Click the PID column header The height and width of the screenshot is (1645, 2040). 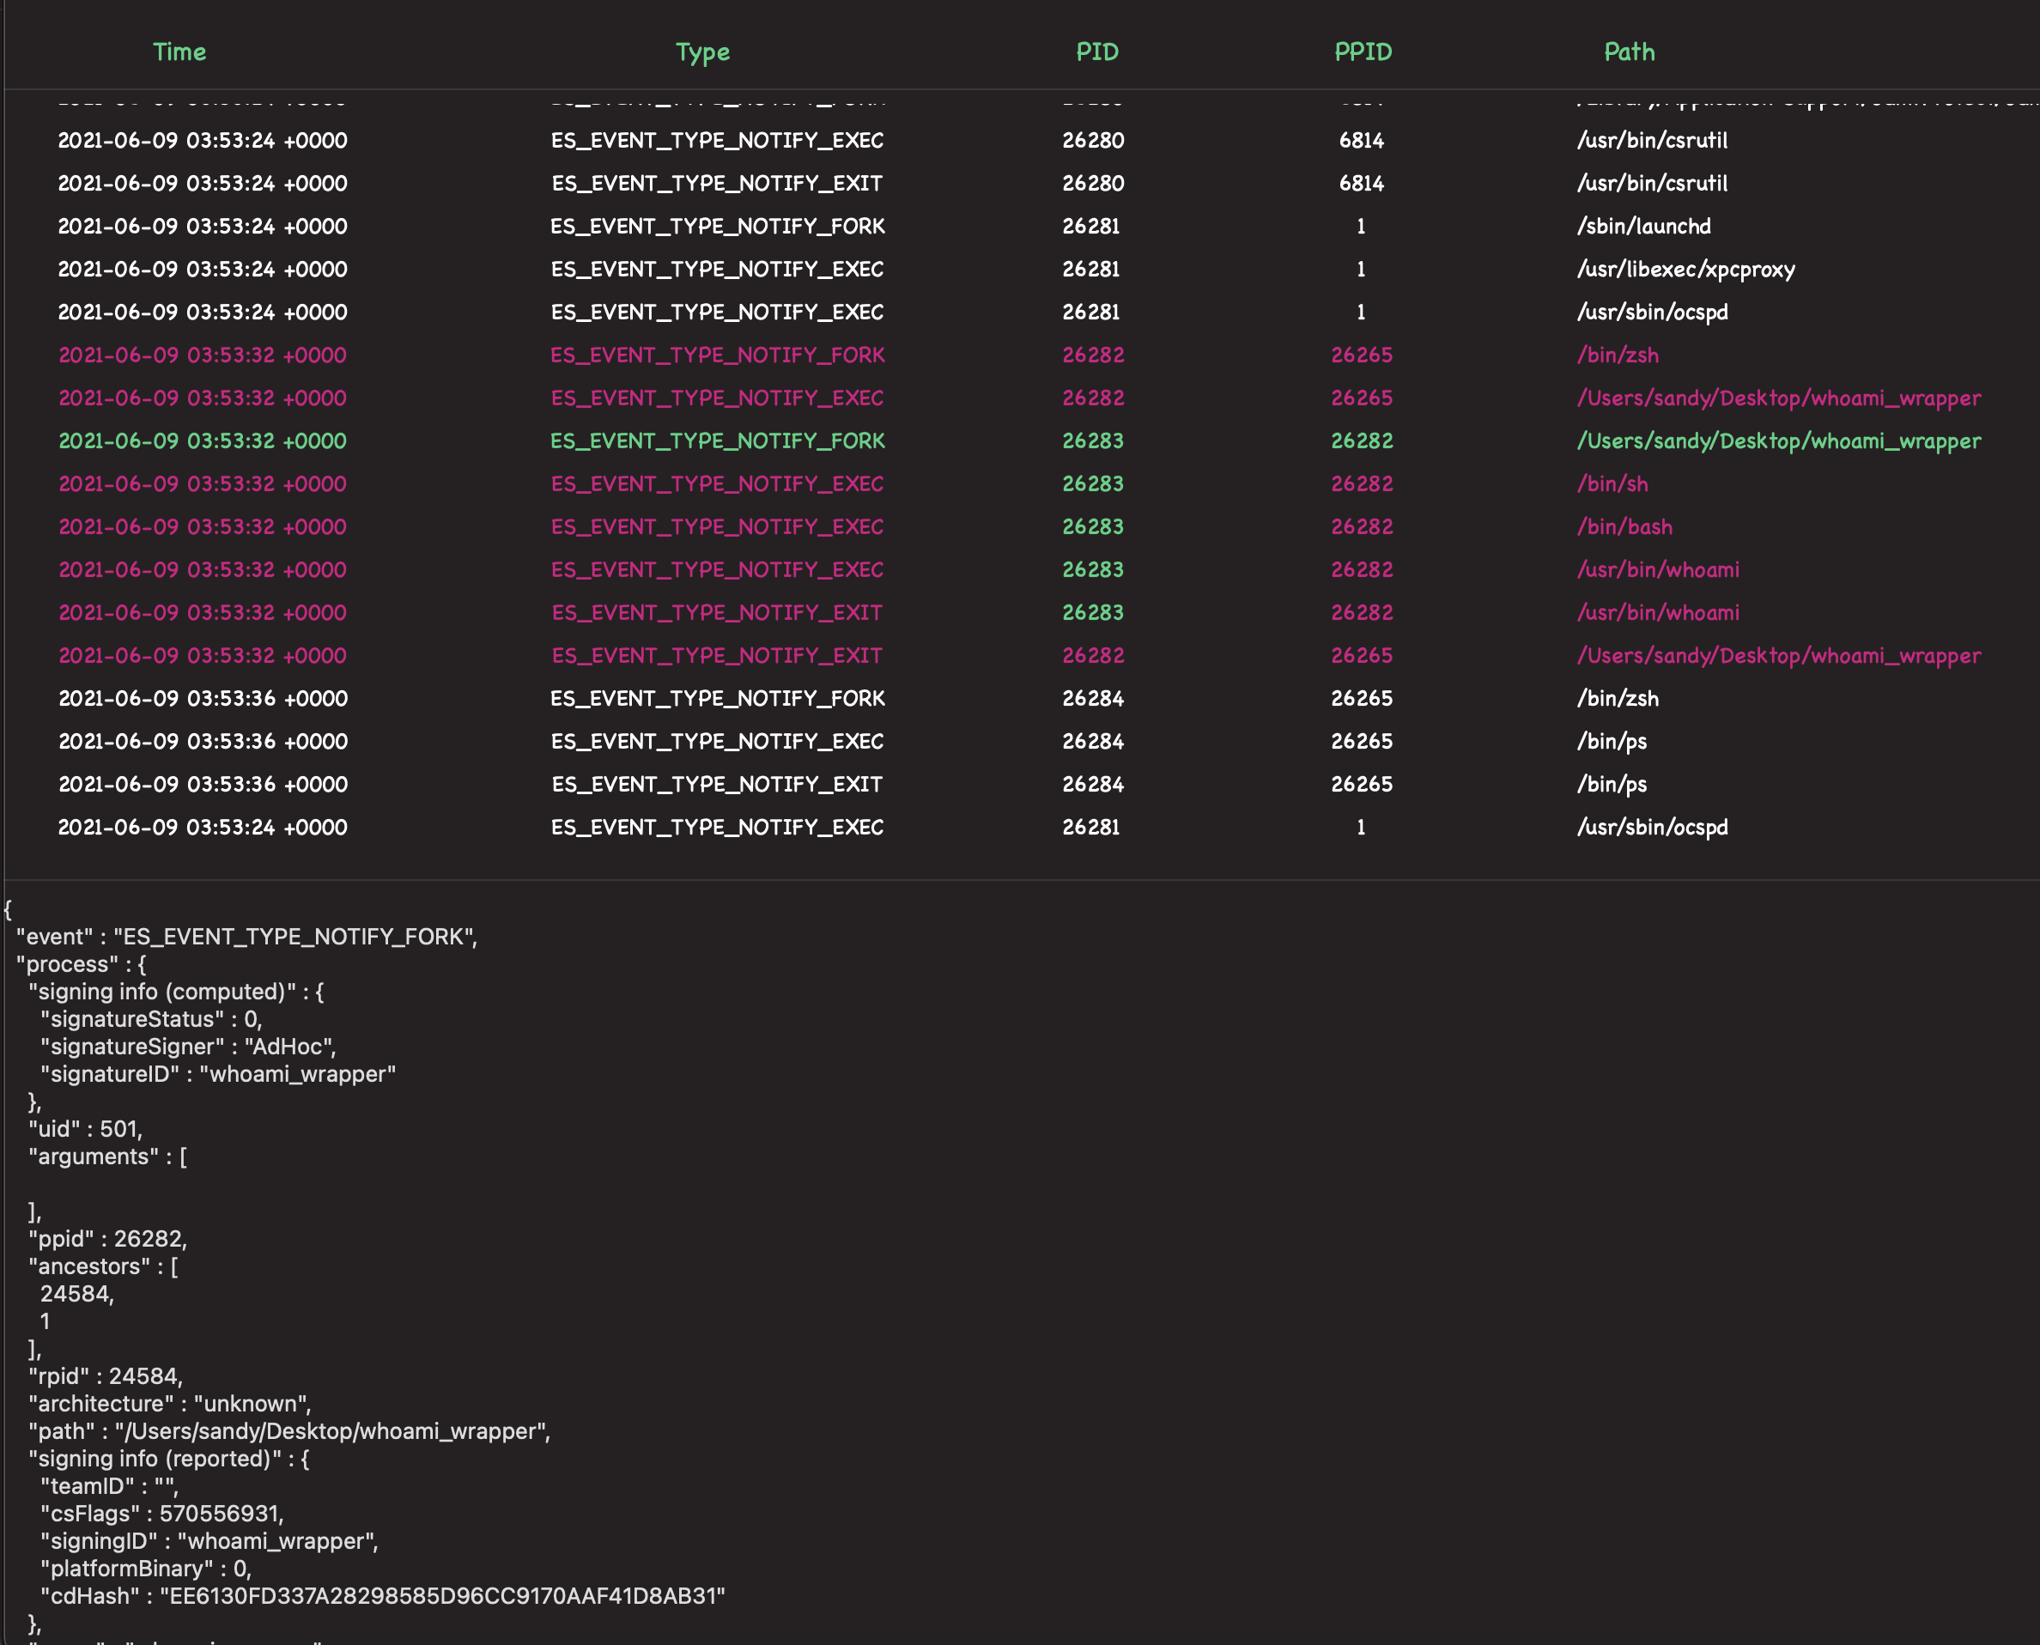[x=1096, y=52]
